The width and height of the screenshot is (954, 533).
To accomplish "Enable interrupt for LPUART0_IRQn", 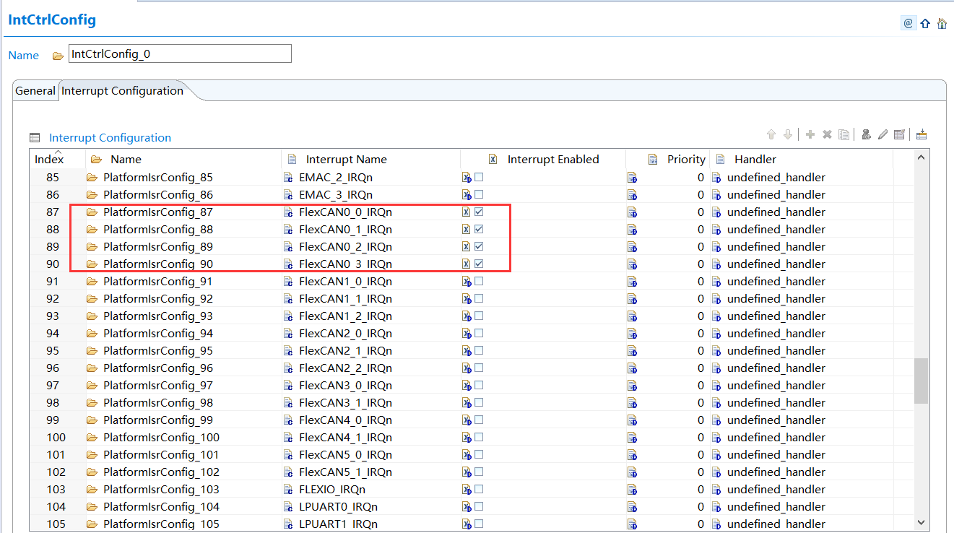I will pyautogui.click(x=479, y=507).
